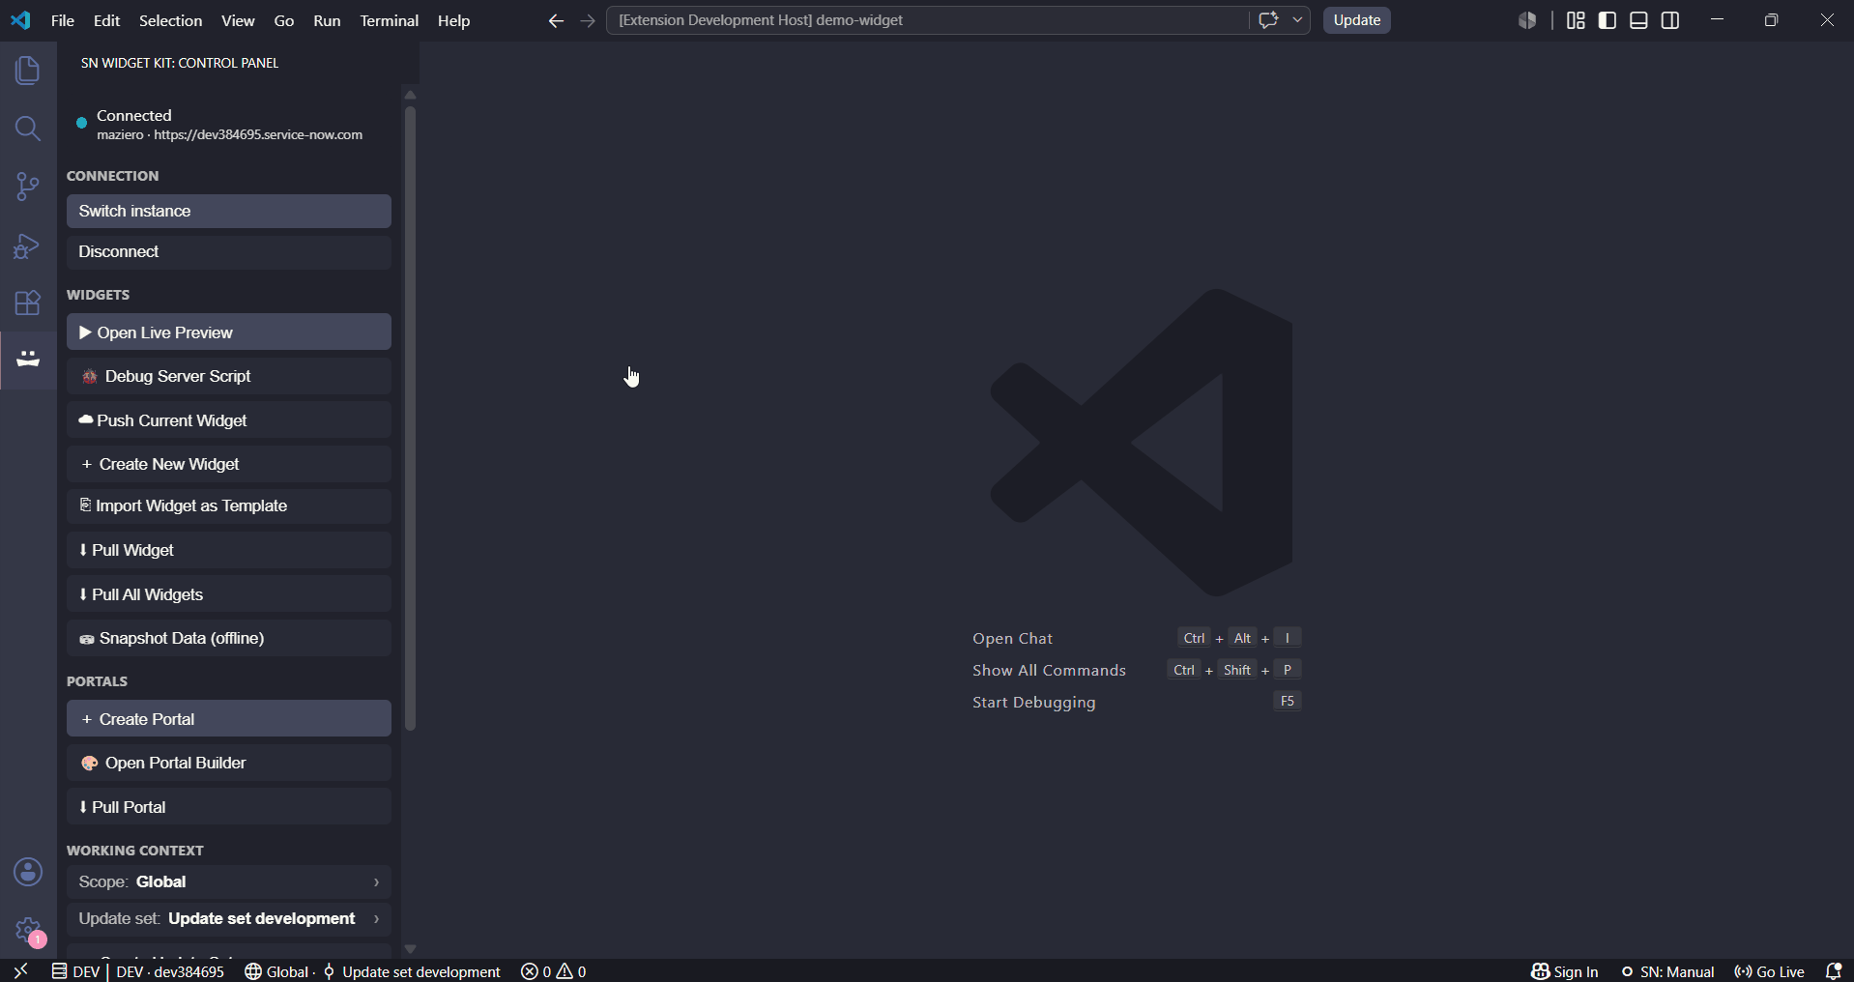The height and width of the screenshot is (982, 1854).
Task: Click the control panel scrollbar thumb
Action: pyautogui.click(x=410, y=418)
